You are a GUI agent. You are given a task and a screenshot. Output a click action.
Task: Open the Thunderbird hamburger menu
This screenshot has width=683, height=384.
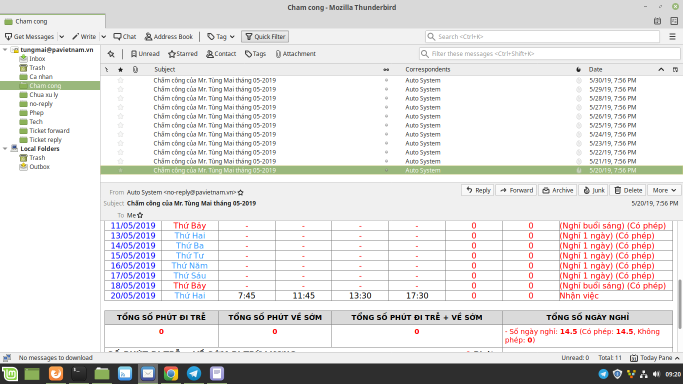[x=672, y=36]
